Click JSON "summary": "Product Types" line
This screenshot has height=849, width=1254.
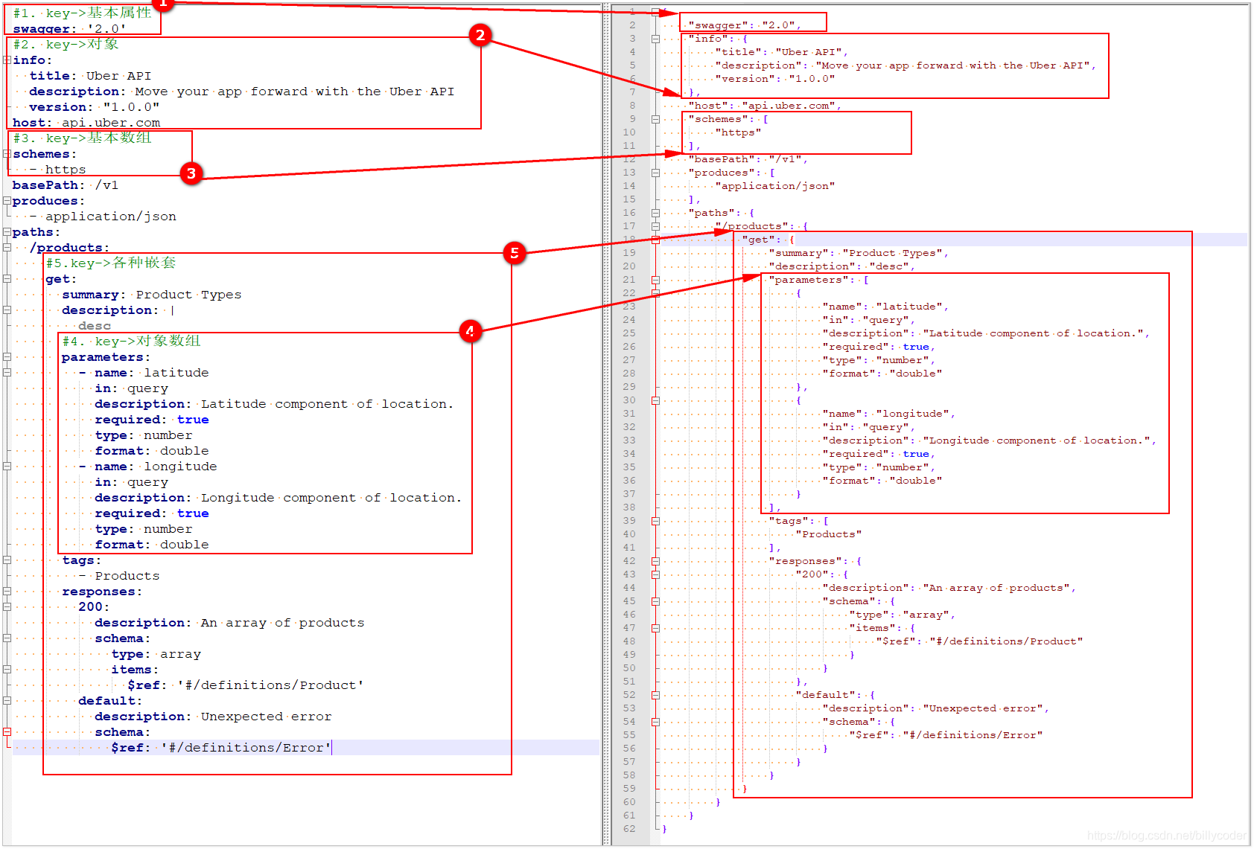click(x=859, y=253)
